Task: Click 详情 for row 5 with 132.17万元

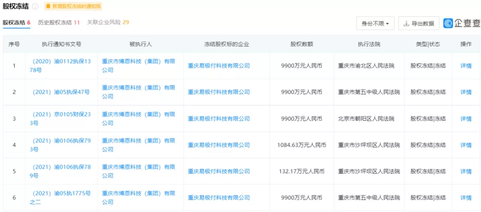Action: coord(466,171)
